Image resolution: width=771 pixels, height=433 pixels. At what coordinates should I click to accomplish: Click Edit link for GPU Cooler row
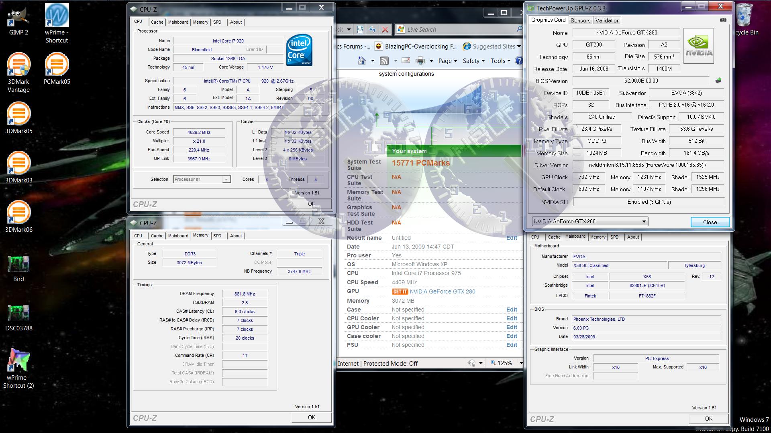512,327
